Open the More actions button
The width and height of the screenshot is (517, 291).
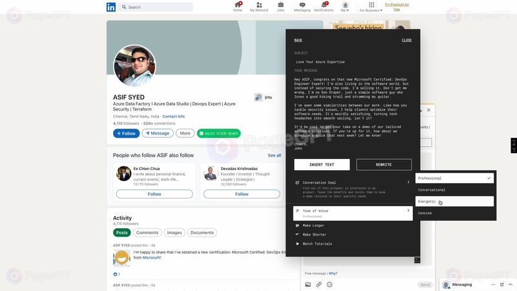point(185,133)
